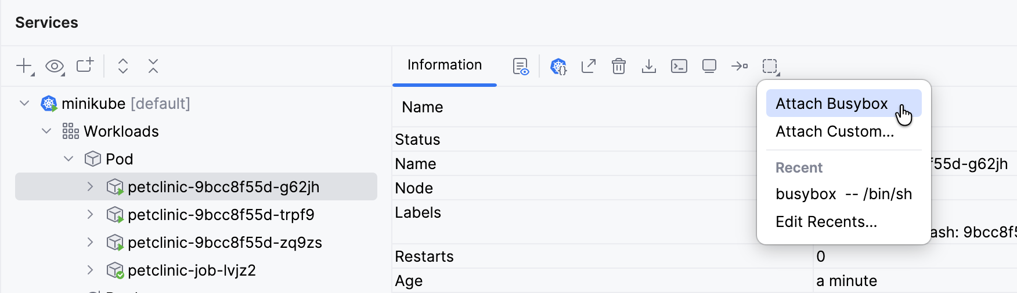Click the Node row label
This screenshot has height=293, width=1017.
click(414, 188)
